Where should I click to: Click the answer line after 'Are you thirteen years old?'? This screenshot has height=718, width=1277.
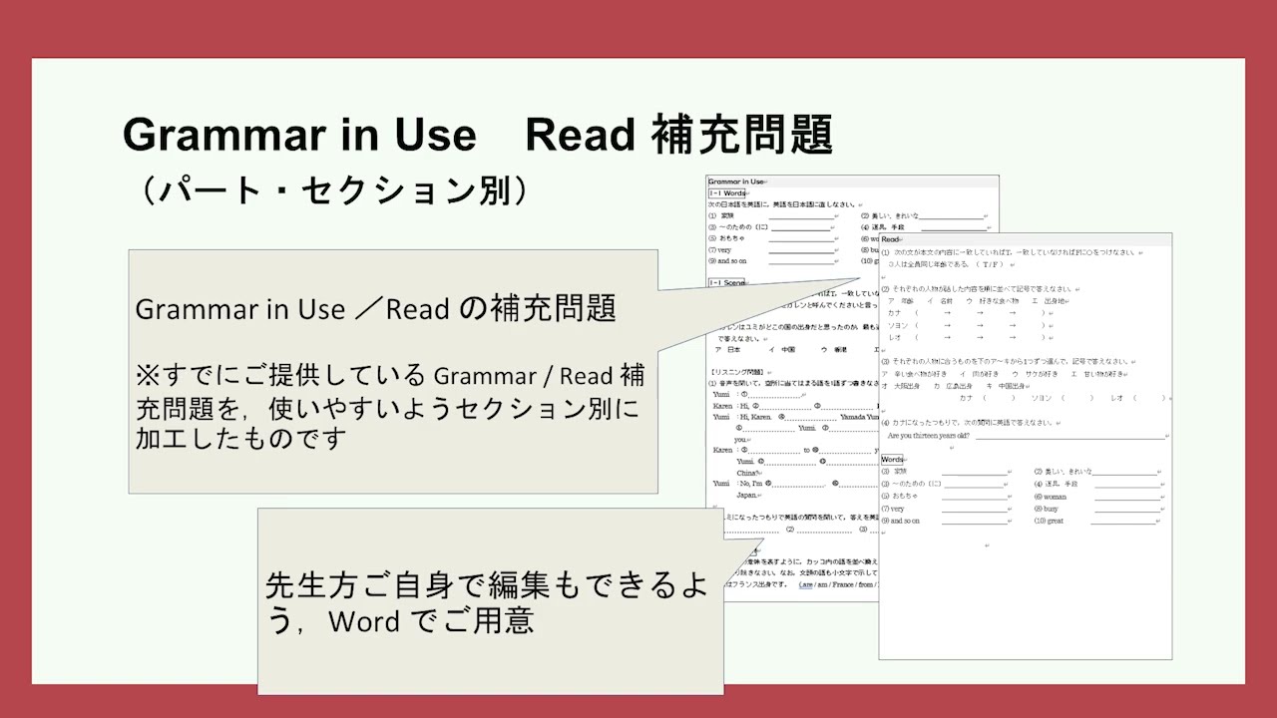[x=1069, y=436]
